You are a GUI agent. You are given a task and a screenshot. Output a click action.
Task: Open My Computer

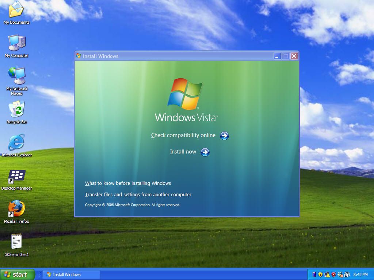16,43
